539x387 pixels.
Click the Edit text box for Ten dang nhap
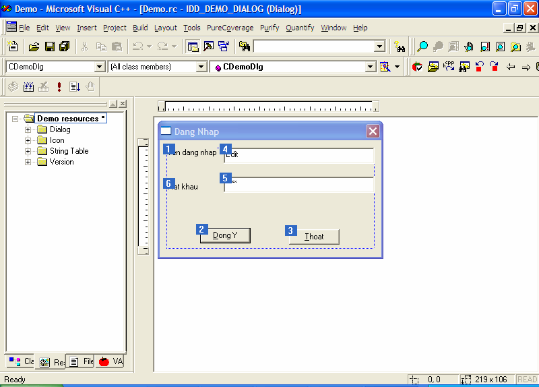coord(300,155)
